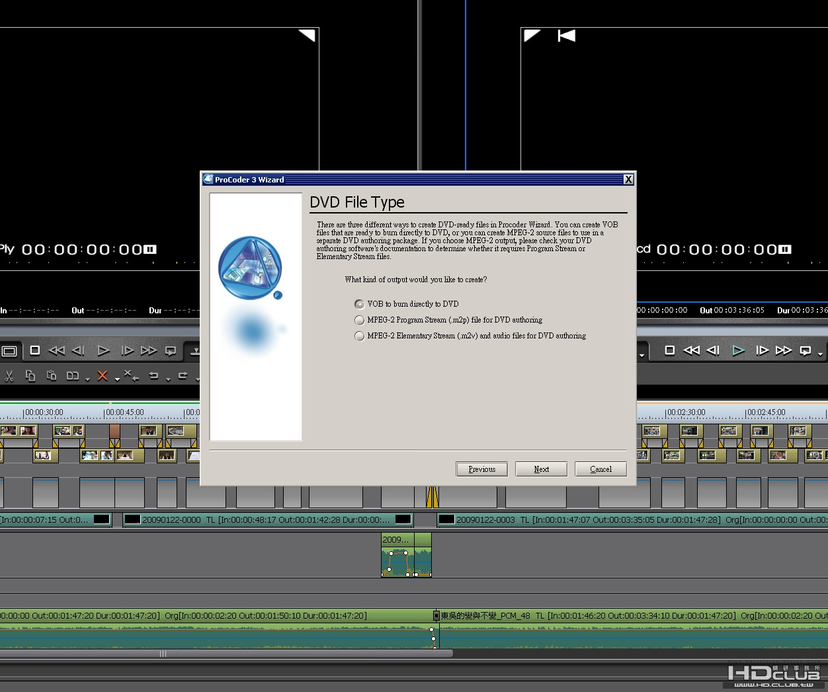Select the small '2009...' audio clip

[397, 555]
